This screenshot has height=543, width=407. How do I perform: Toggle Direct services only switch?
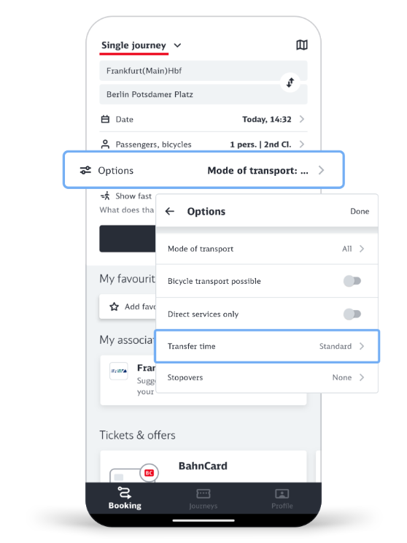pos(352,314)
